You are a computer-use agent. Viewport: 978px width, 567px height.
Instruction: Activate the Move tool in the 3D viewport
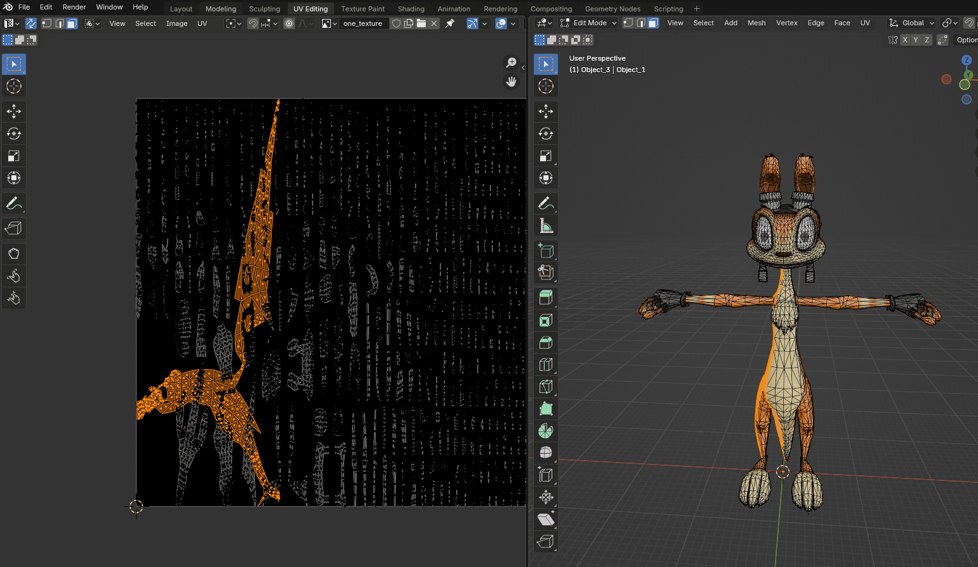point(546,111)
